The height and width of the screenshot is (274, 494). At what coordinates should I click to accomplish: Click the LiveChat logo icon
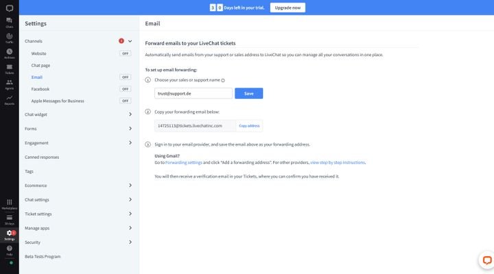tap(10, 8)
